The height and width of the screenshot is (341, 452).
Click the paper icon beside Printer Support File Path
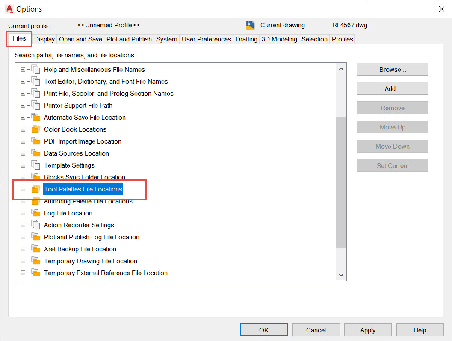[36, 105]
